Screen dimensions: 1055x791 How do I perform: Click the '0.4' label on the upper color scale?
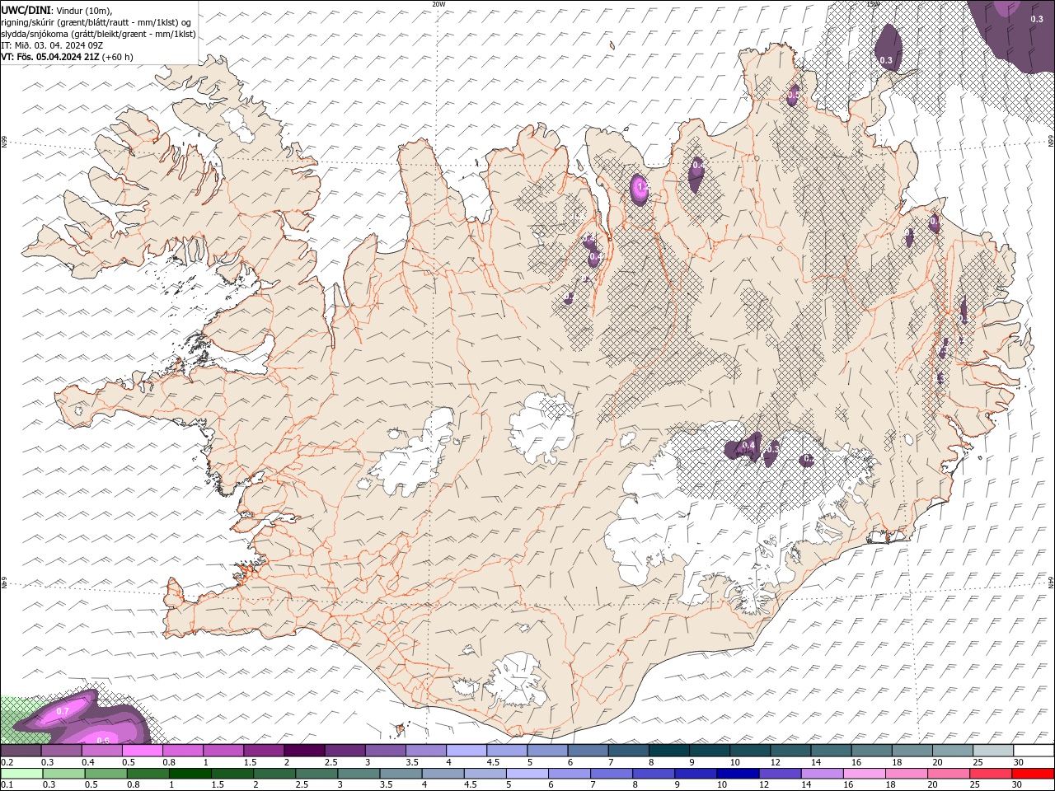click(x=88, y=762)
